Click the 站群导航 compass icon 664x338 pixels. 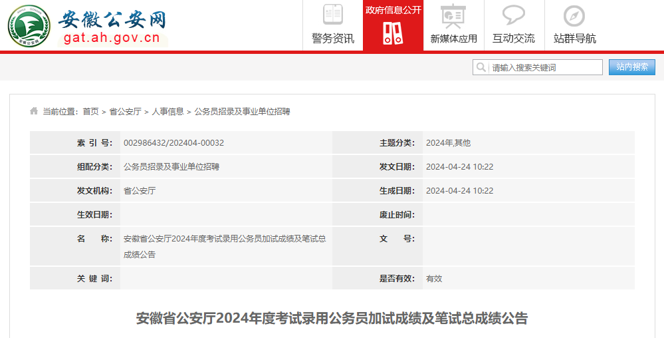574,16
